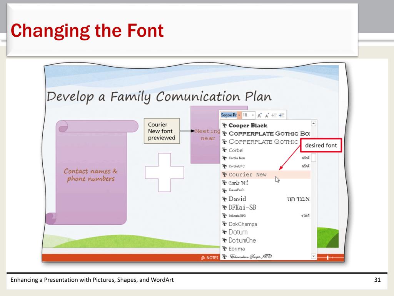This screenshot has width=394, height=296.
Task: Select Cordia New font
Action: [x=265, y=158]
